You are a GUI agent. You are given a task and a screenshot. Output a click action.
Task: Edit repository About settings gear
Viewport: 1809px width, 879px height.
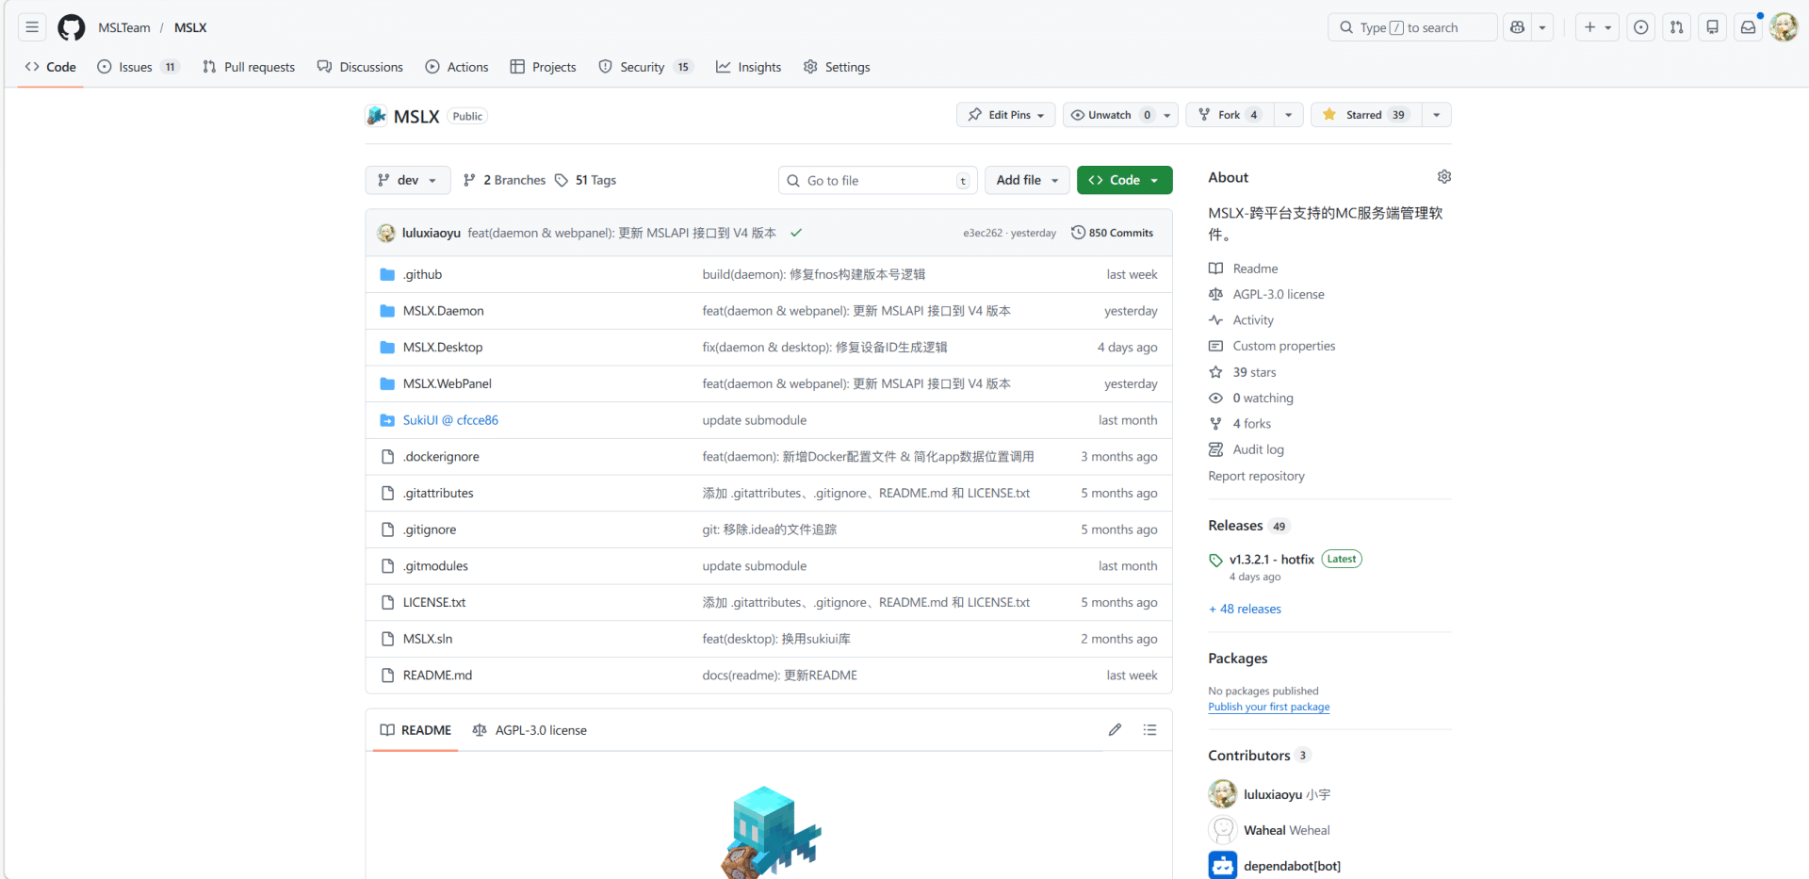1443,177
